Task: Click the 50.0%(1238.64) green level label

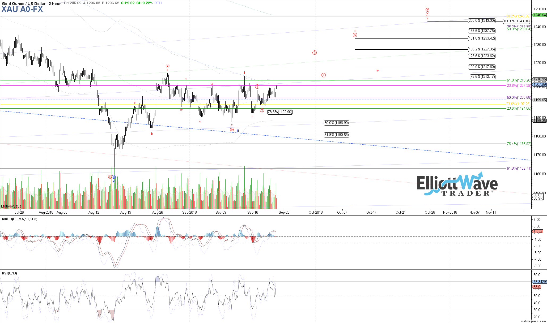Action: coord(519,29)
